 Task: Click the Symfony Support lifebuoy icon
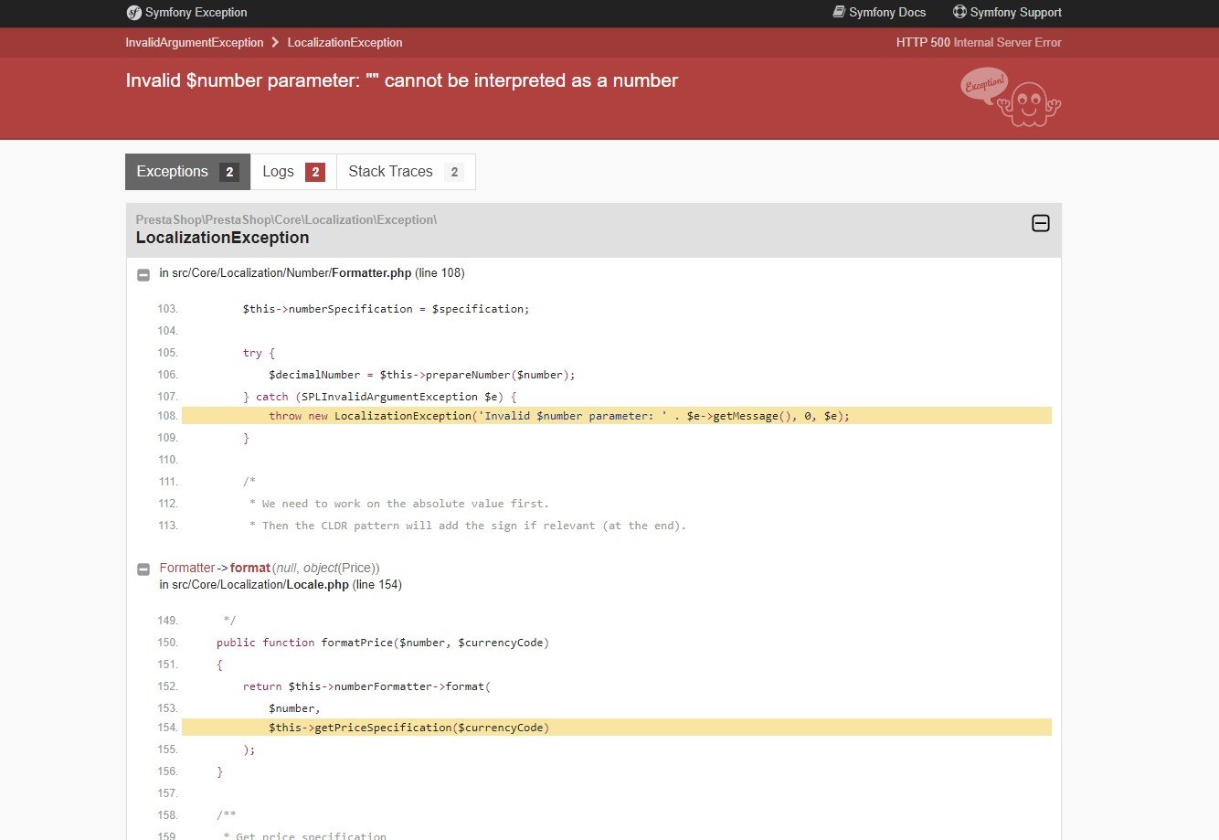pyautogui.click(x=959, y=12)
